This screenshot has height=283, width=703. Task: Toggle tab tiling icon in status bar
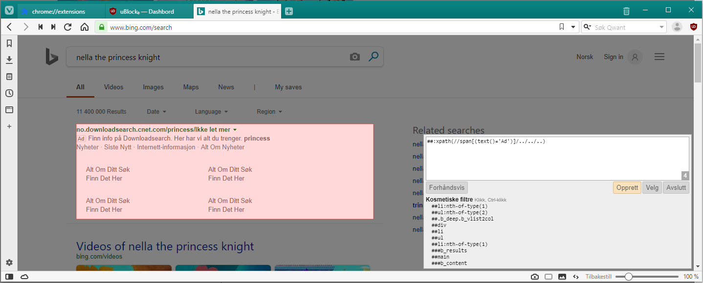click(x=549, y=277)
